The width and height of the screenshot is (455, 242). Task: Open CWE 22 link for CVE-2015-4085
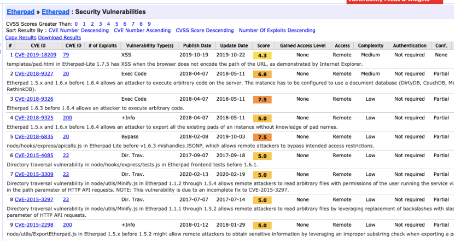[66, 155]
